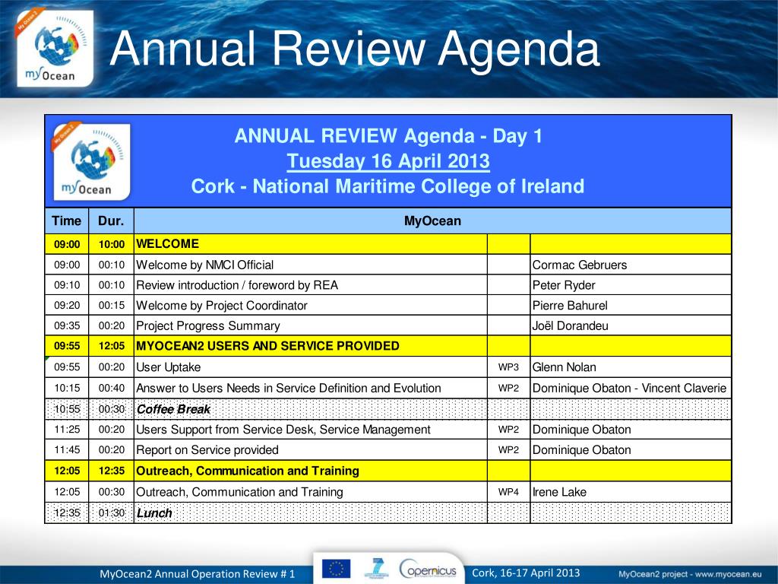Click speaker name 'Cormac Gebruers'

(580, 265)
